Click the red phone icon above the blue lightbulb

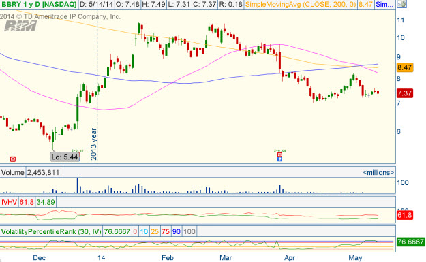pos(279,154)
